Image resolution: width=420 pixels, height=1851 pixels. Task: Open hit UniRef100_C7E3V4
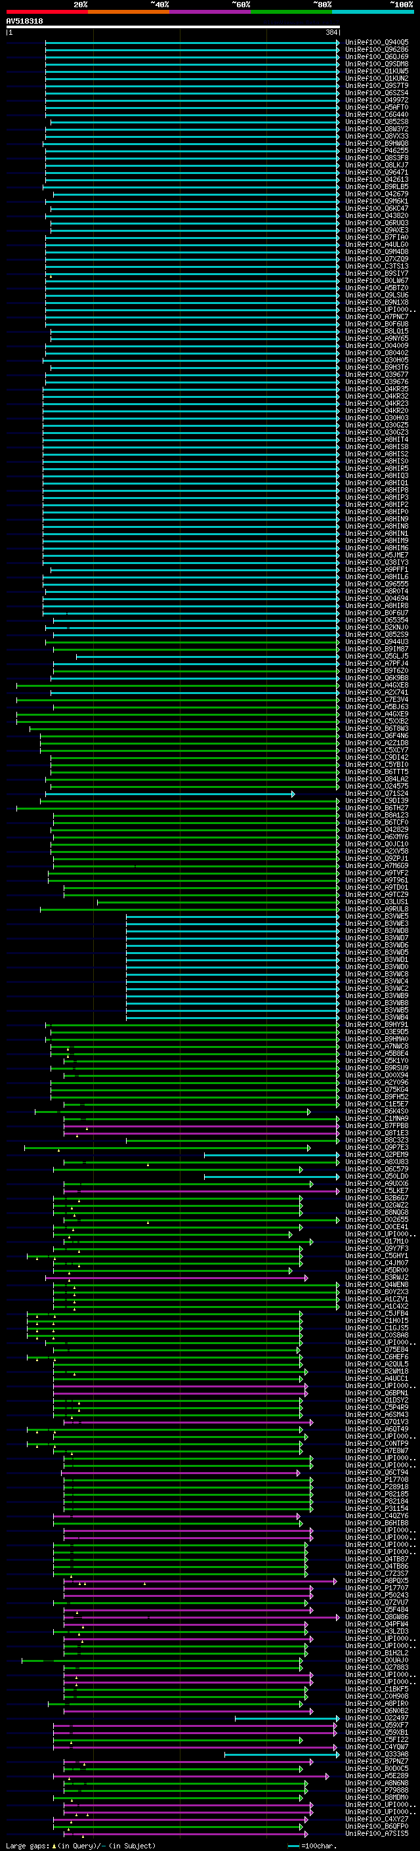click(x=377, y=700)
